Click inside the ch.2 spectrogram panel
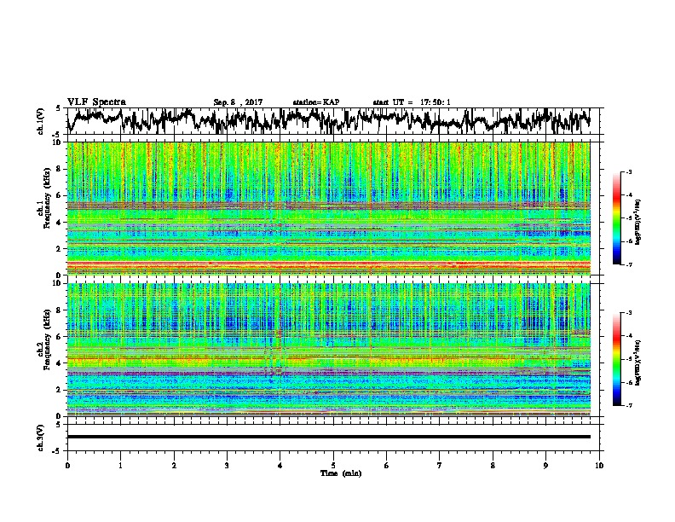Screen dimensions: 675x522 point(328,350)
